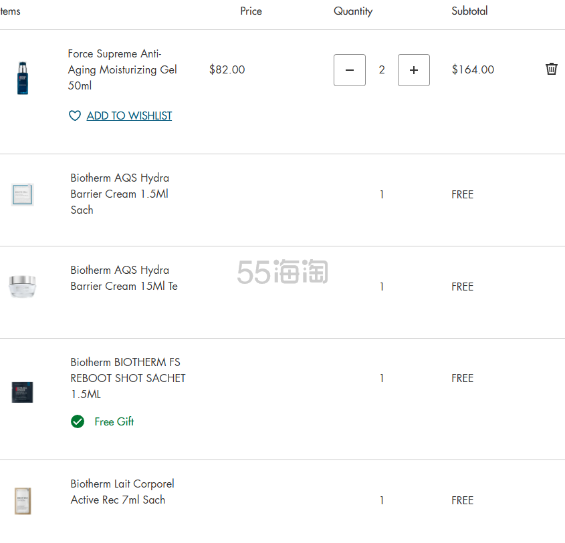Click the Price column header
The height and width of the screenshot is (543, 565).
point(251,11)
